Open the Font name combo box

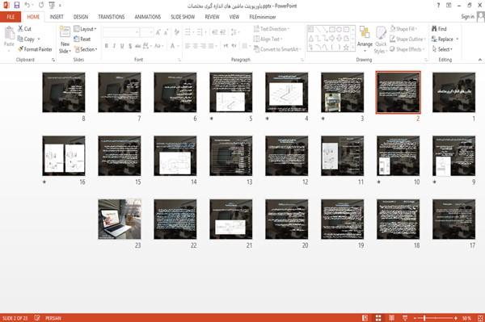(121, 32)
